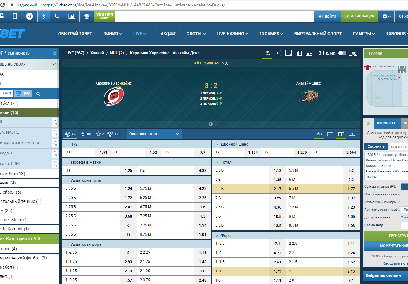Open ОБЫГРАЙ 1ХBET menu item
The image size is (408, 284).
tap(75, 34)
